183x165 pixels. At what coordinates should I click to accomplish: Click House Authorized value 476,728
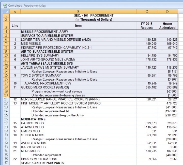click(167, 103)
